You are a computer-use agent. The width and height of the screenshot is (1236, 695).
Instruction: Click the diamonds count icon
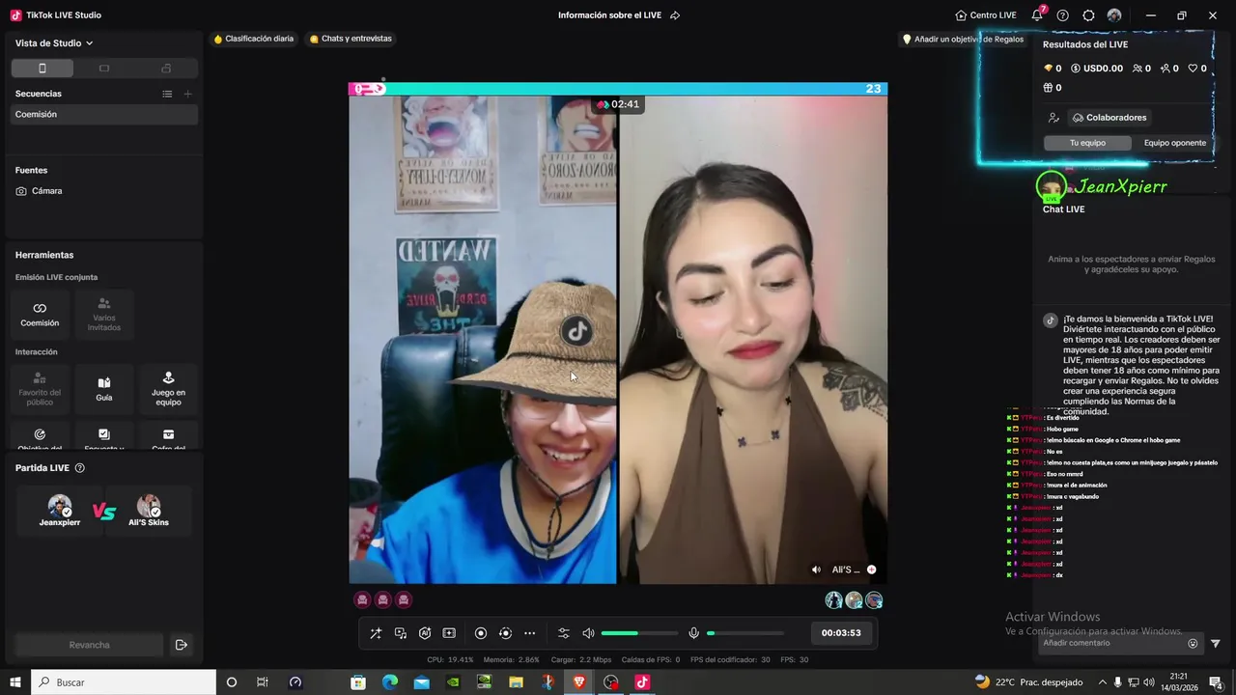[1048, 69]
